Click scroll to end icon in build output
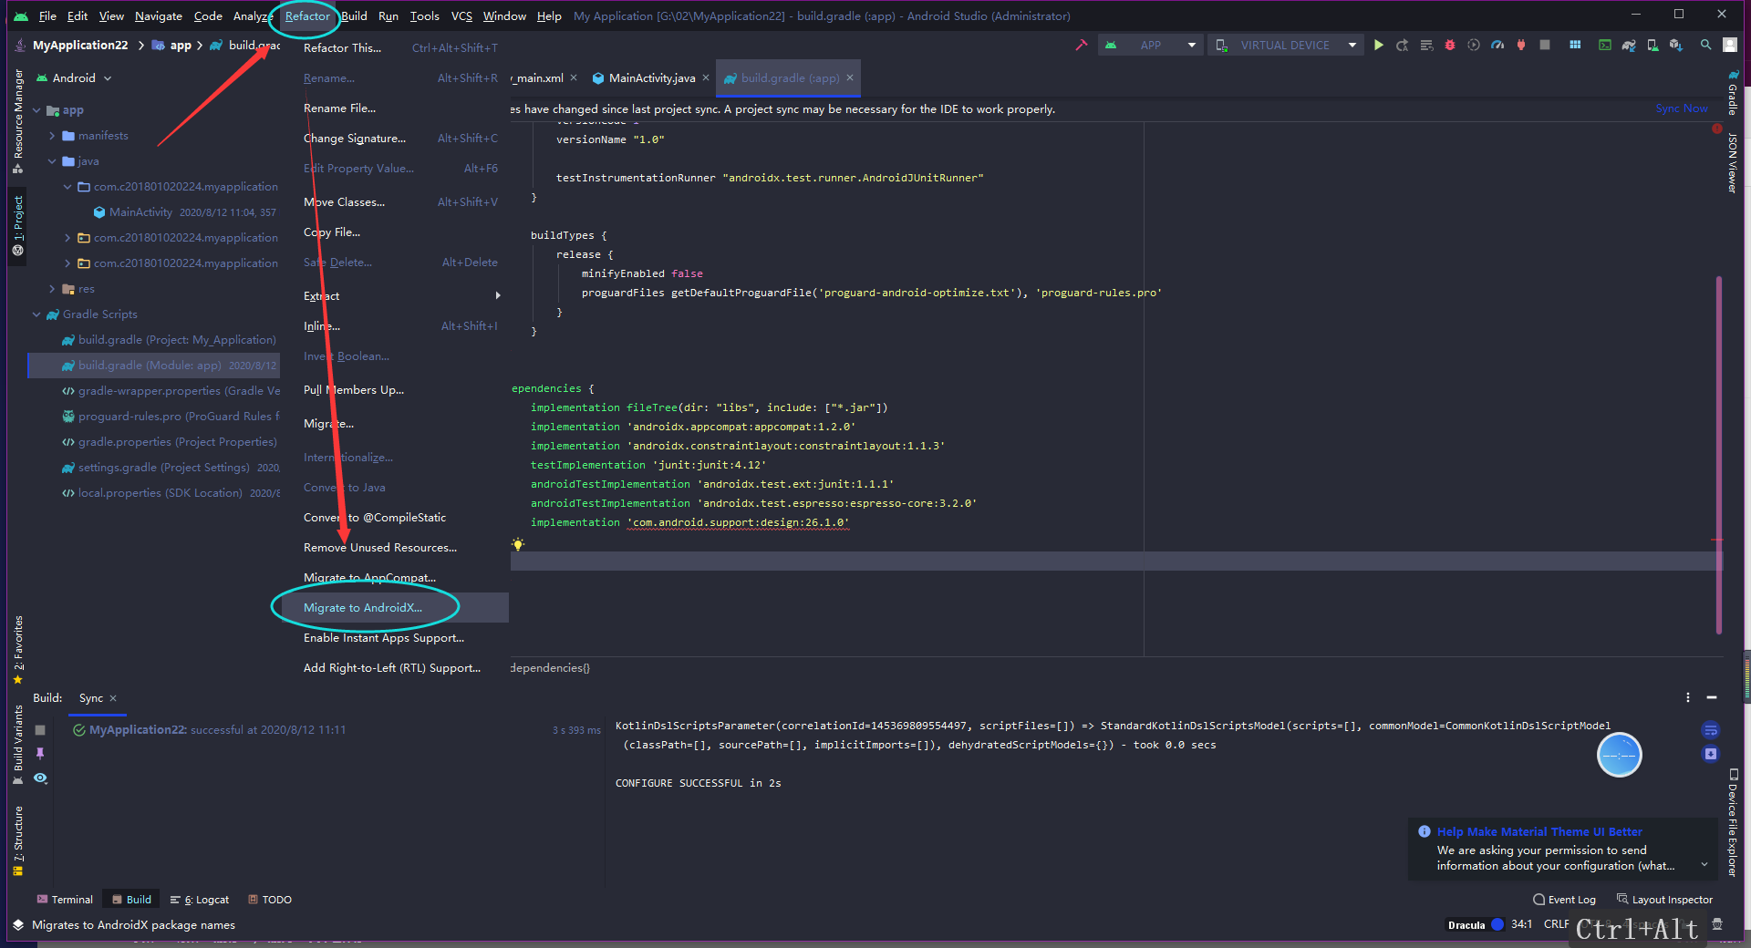 click(1711, 754)
